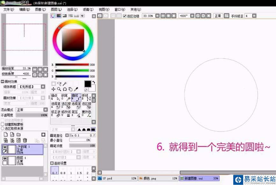Screen dimensions: 276x185
Task: Click navigator zoom in plus button
Action: 40,69
